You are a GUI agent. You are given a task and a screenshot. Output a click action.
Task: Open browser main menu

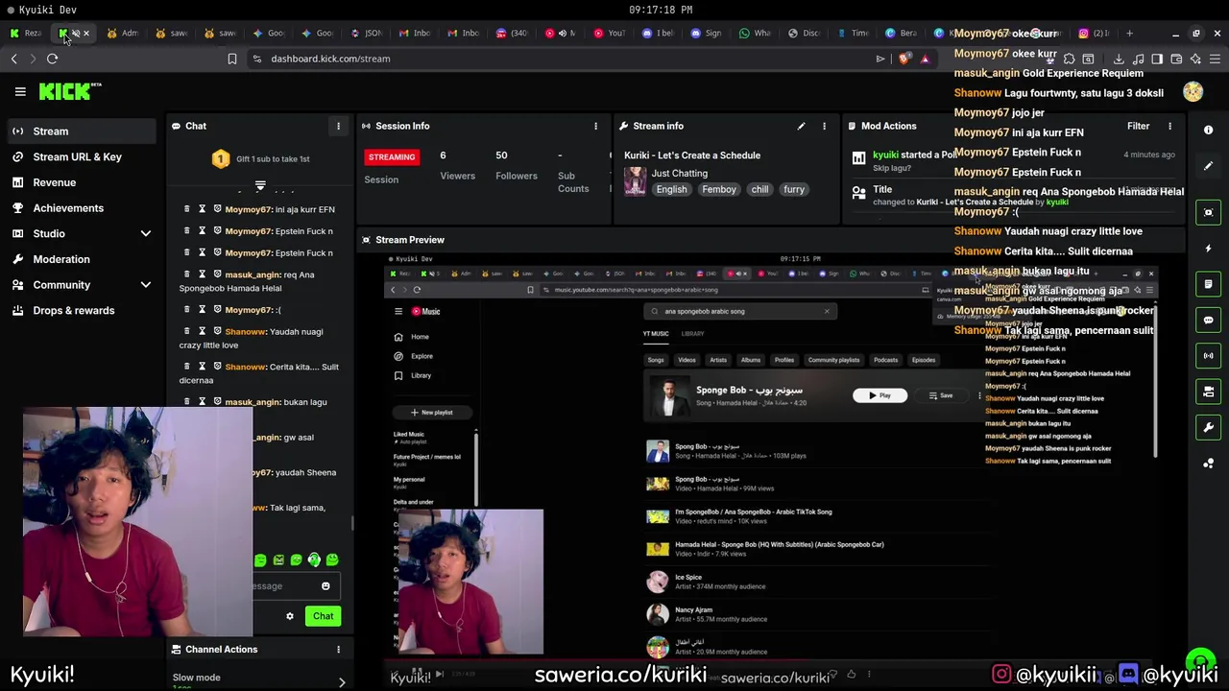coord(1215,59)
